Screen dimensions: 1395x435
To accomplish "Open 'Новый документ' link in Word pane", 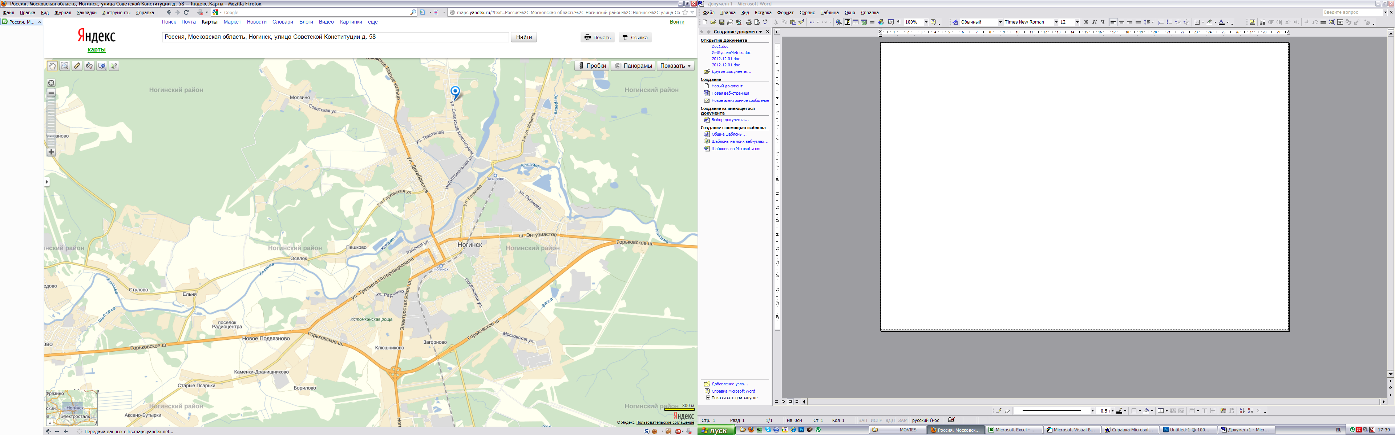I will coord(727,86).
